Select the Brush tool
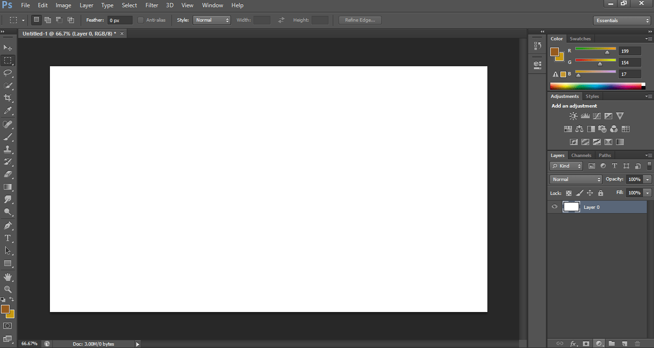 coord(8,137)
